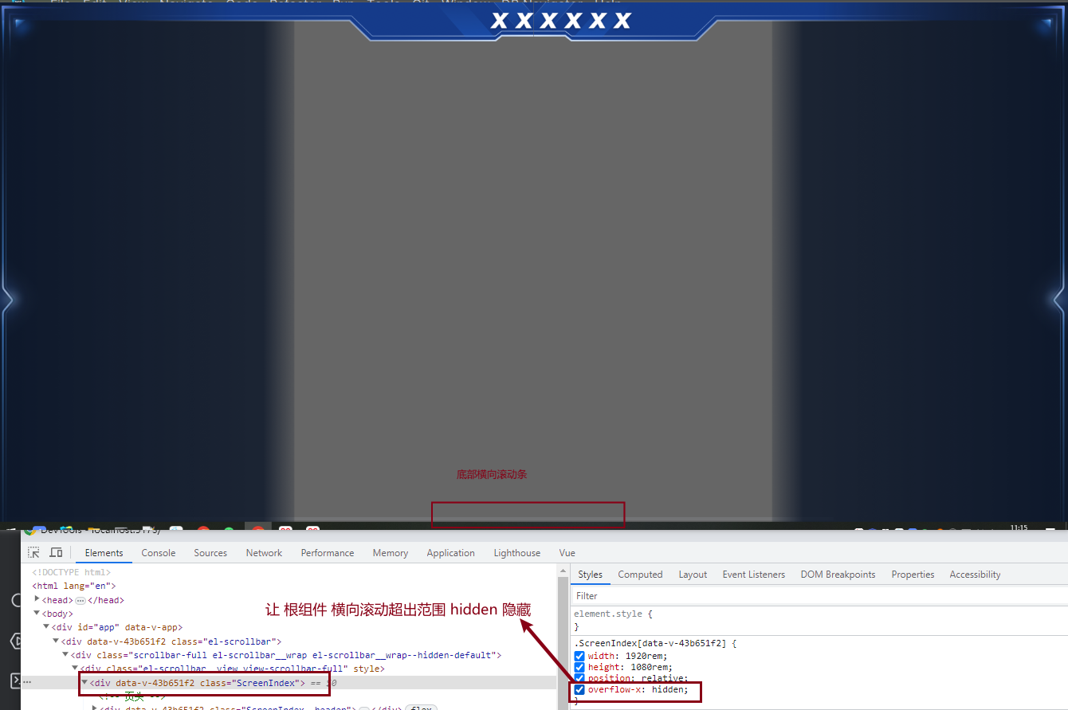The width and height of the screenshot is (1068, 710).
Task: Toggle the device toolbar icon
Action: [x=56, y=552]
